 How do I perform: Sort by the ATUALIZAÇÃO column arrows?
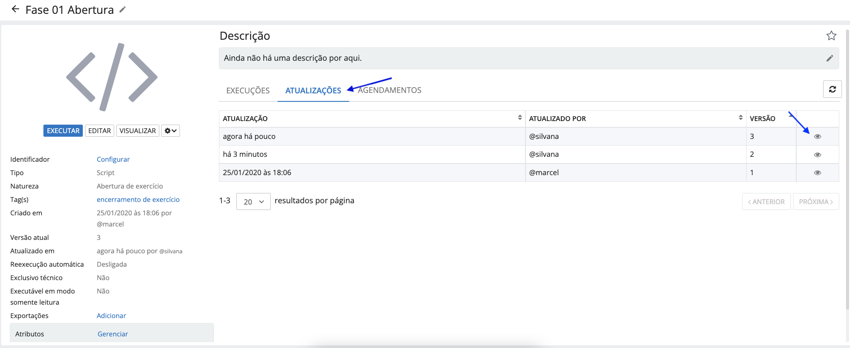[520, 117]
